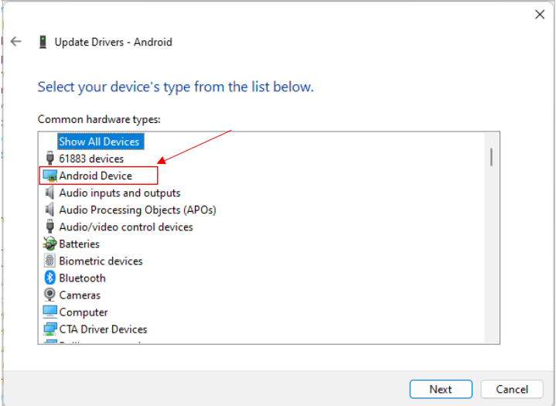Choose Audio Processing Objects (APOs)

[x=137, y=210]
